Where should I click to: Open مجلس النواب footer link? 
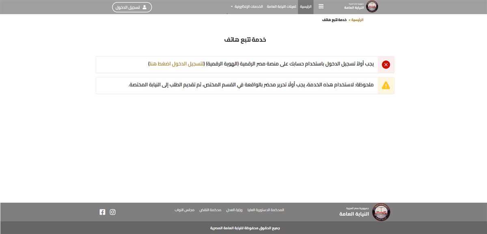(185, 210)
